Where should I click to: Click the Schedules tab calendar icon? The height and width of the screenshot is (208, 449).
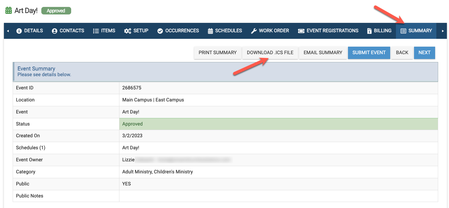210,31
